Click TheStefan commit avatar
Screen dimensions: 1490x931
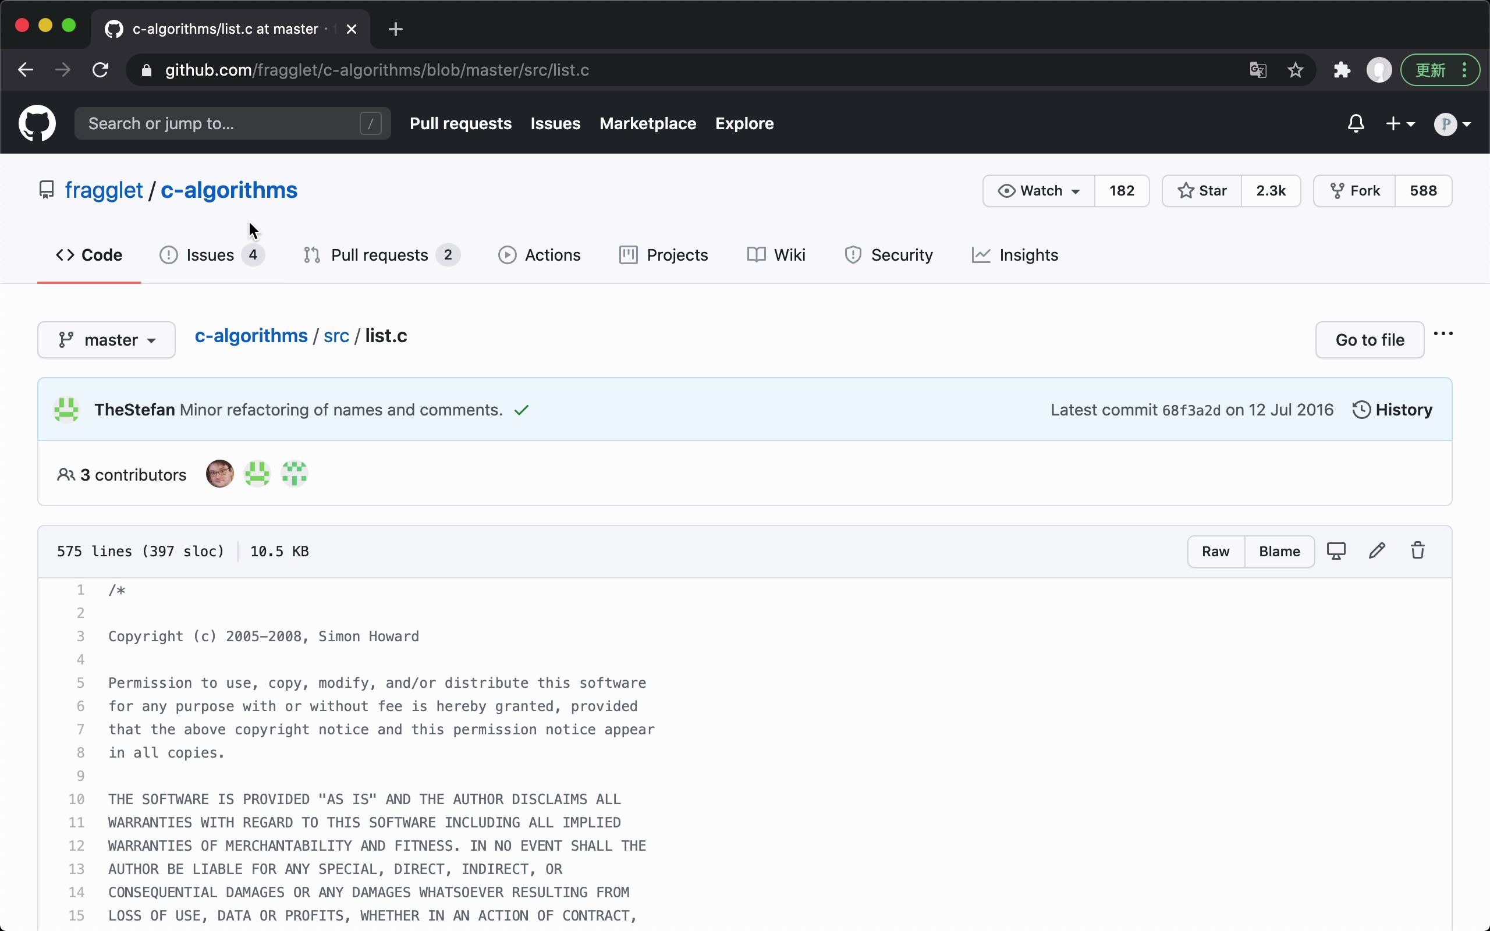pos(66,410)
